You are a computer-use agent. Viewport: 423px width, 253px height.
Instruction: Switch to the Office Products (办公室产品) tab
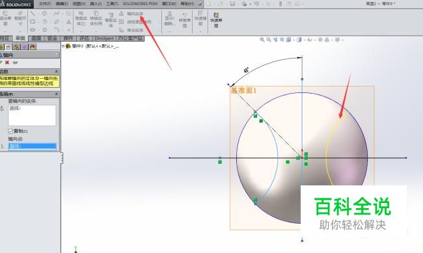(130, 38)
